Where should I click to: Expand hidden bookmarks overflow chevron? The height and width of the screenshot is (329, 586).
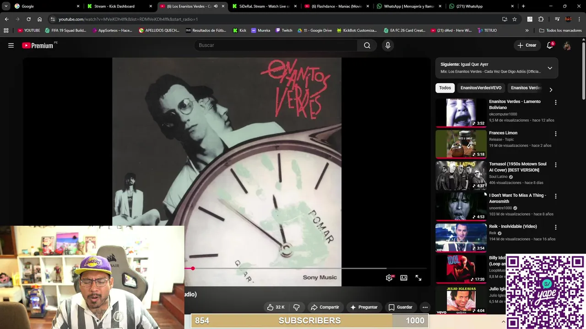[x=527, y=30]
